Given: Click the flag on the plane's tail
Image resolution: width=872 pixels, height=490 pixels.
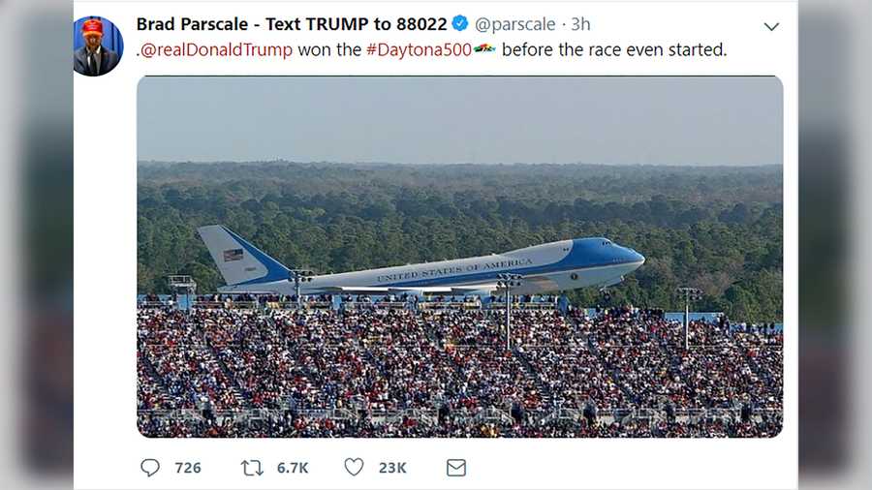Looking at the screenshot, I should [x=234, y=255].
